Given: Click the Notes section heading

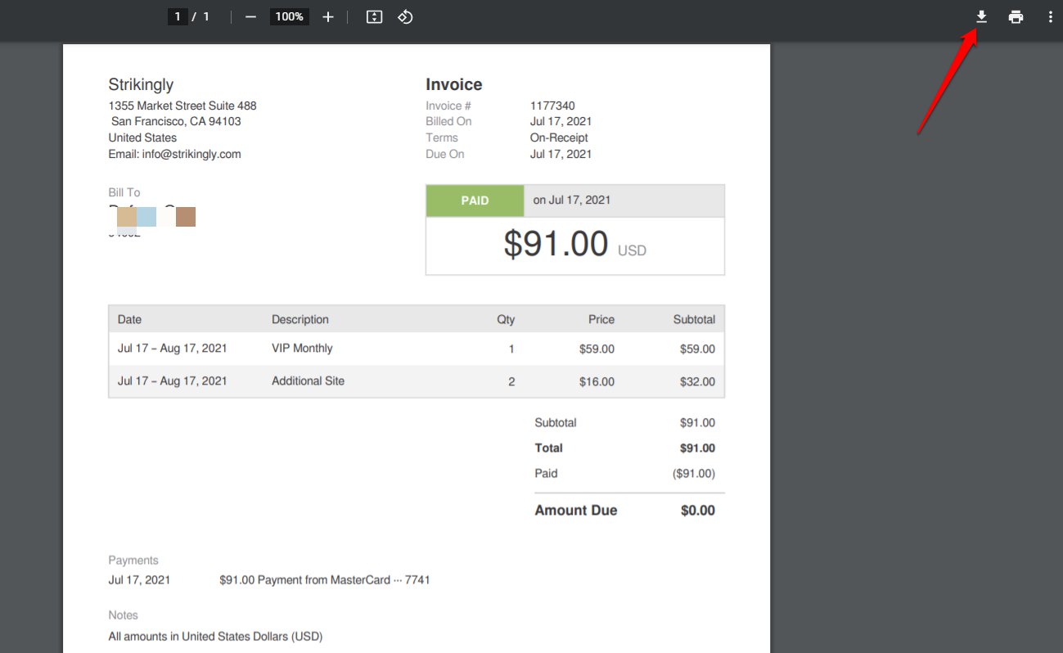Looking at the screenshot, I should click(x=123, y=615).
